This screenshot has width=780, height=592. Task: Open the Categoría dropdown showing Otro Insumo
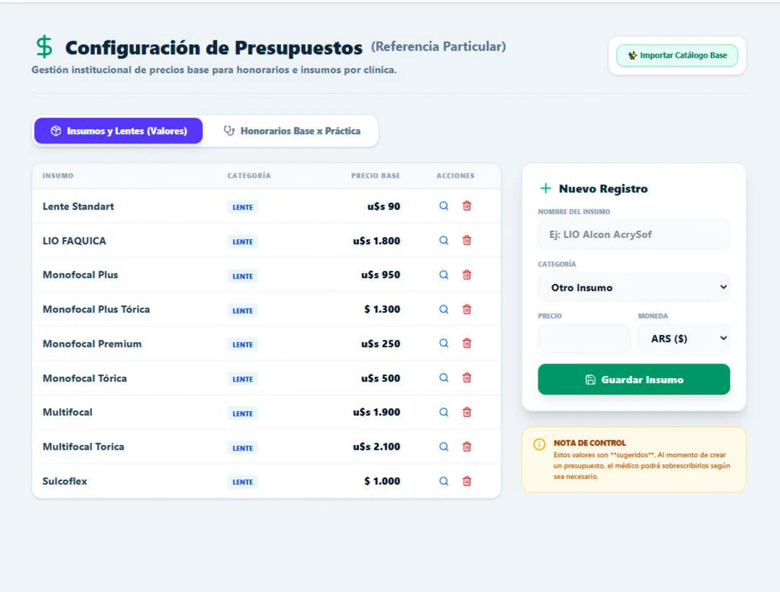tap(634, 287)
